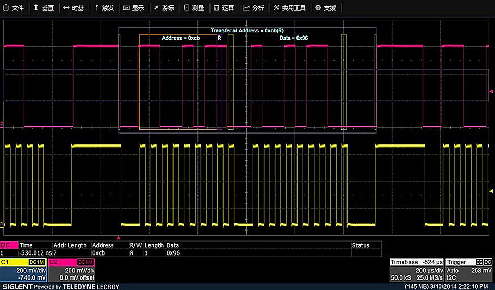Click the 触发 trigger flag icon
This screenshot has width=495, height=290.
pyautogui.click(x=97, y=8)
